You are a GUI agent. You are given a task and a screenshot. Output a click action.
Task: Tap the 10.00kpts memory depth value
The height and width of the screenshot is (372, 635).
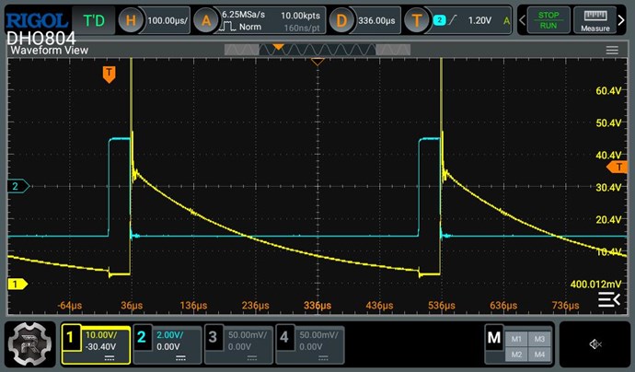(301, 16)
